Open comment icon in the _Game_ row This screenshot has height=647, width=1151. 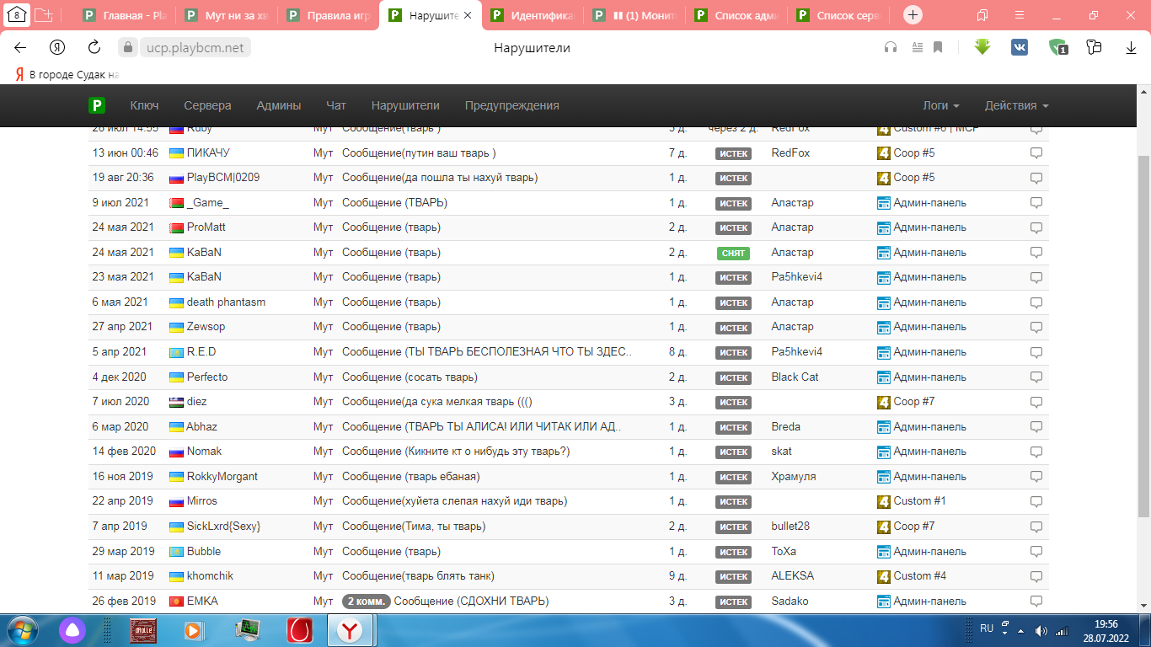(x=1036, y=203)
